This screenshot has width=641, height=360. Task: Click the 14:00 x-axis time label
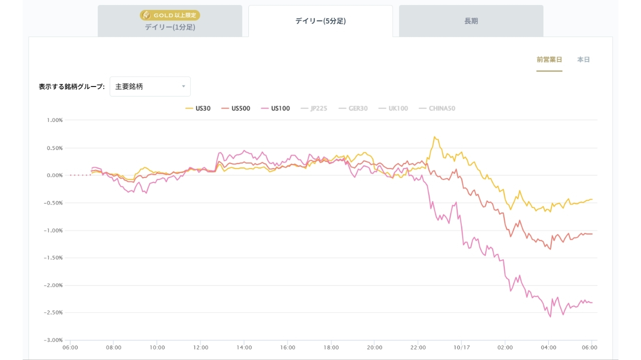pyautogui.click(x=244, y=347)
